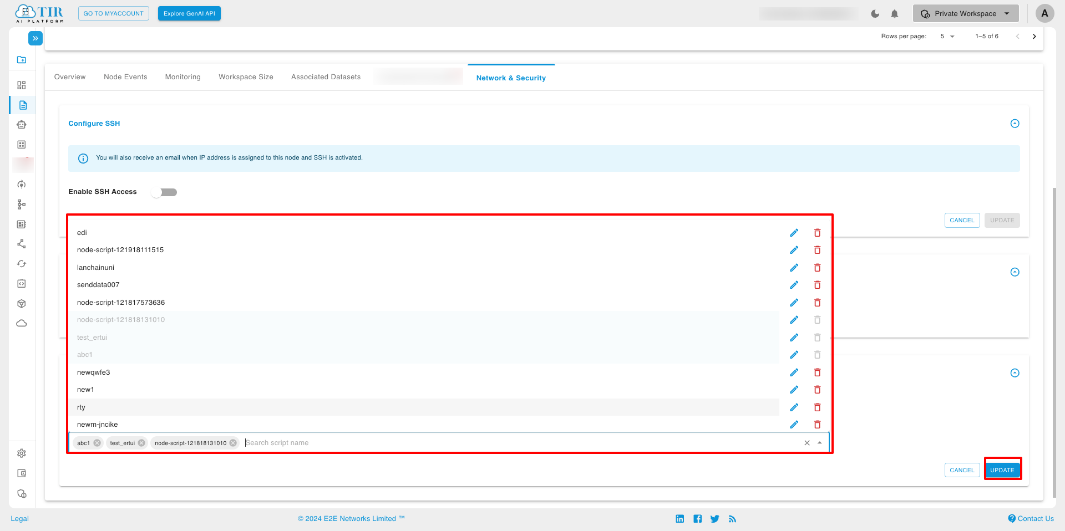Select rty script in list

[424, 407]
